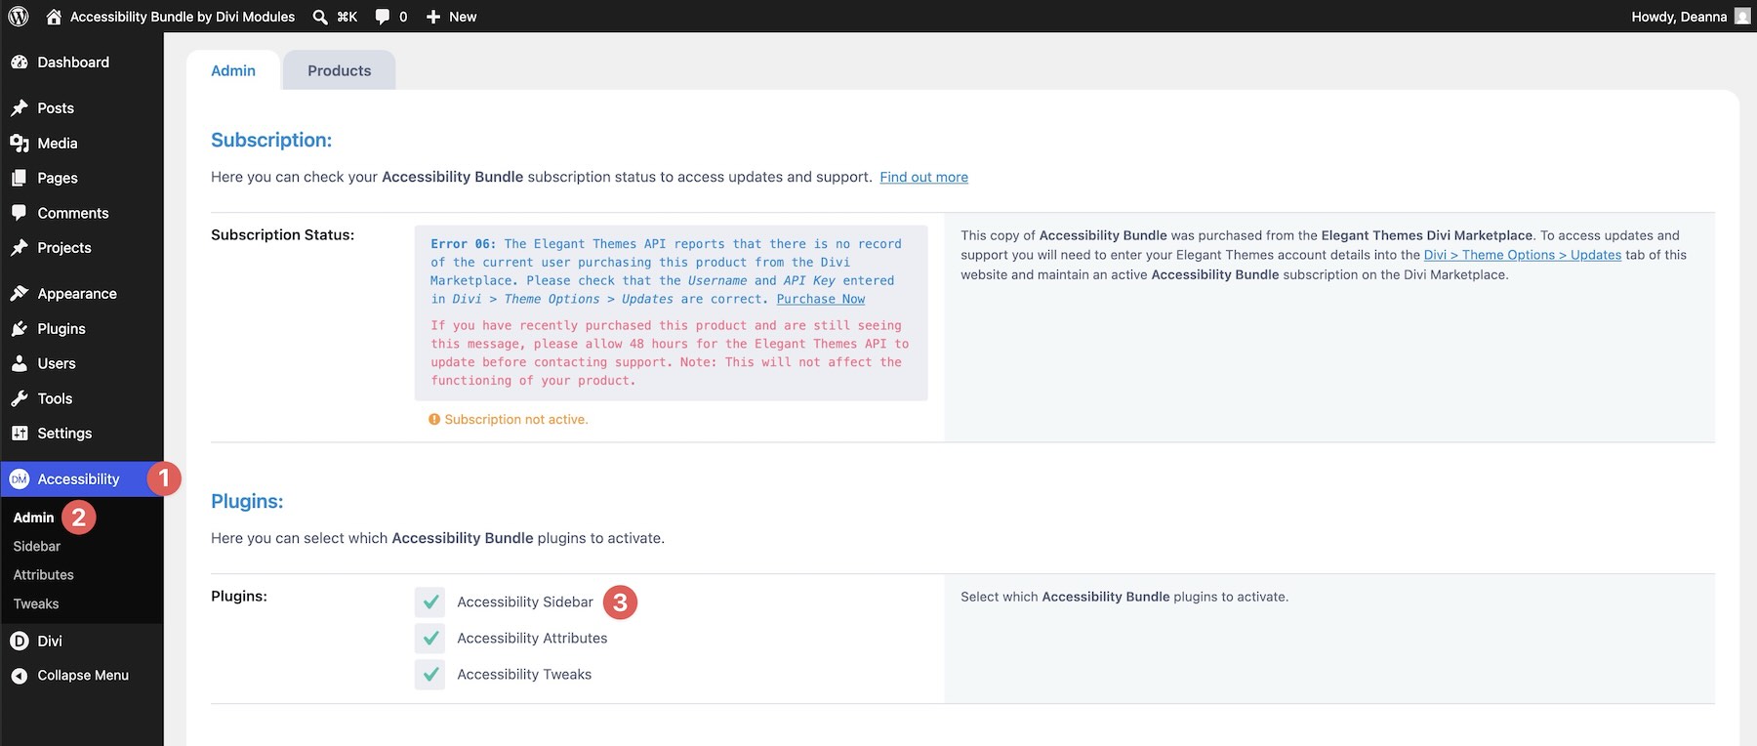Open the Admin submenu item

33,518
